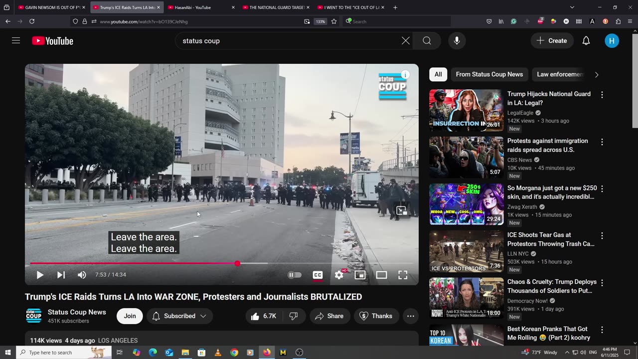
Task: Expand the Subscribed notification dropdown
Action: (x=179, y=316)
